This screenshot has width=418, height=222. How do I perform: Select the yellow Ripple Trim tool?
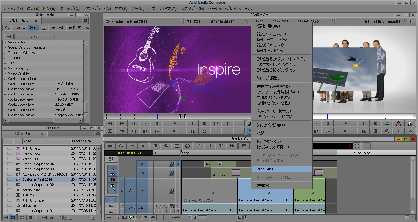point(113,186)
